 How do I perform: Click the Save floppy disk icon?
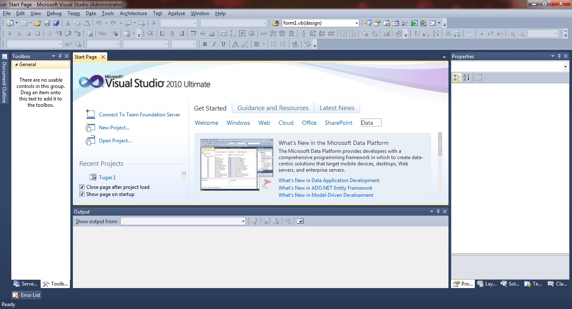pyautogui.click(x=47, y=23)
